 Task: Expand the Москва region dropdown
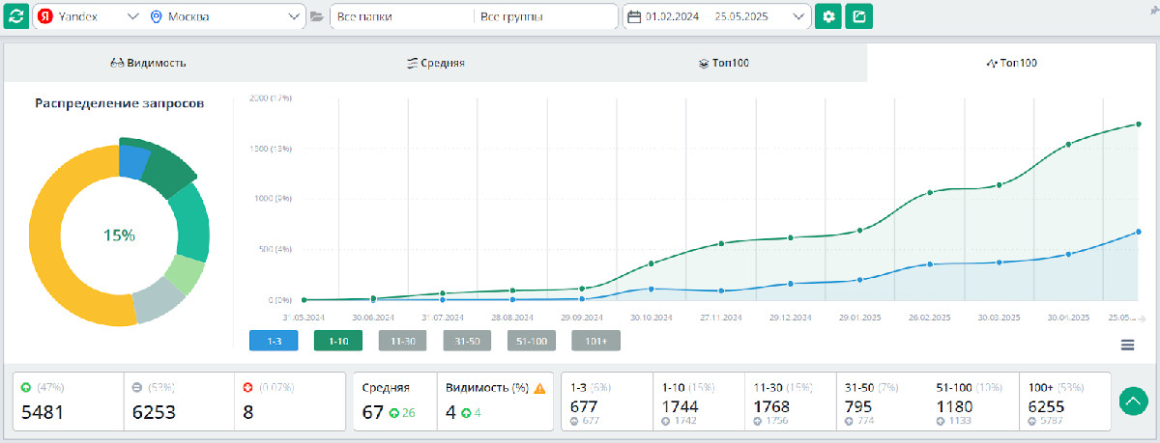coord(226,16)
